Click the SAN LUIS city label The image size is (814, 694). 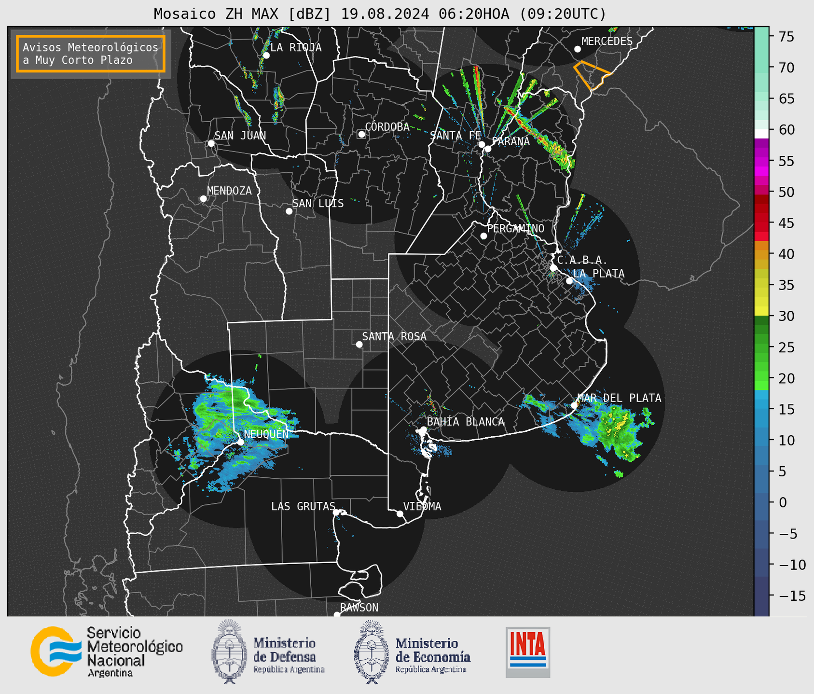click(x=318, y=203)
